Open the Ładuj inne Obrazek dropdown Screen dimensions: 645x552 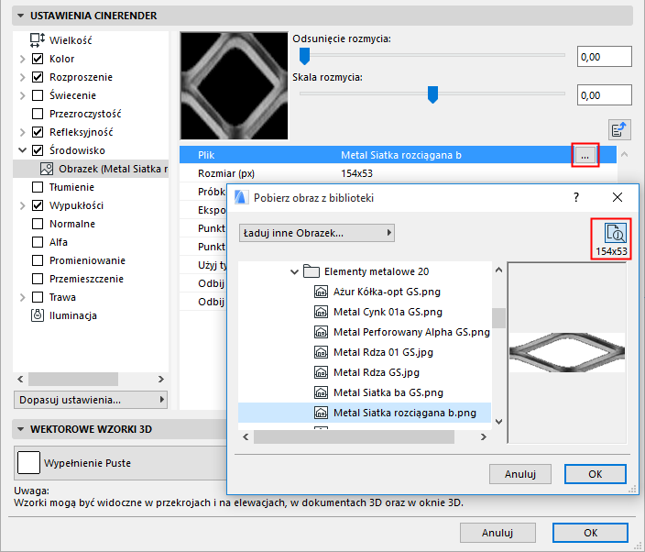[x=317, y=233]
